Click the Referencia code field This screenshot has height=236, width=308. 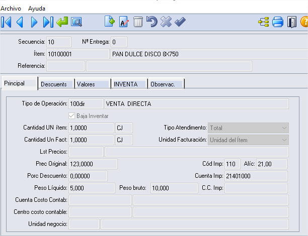tap(65, 66)
